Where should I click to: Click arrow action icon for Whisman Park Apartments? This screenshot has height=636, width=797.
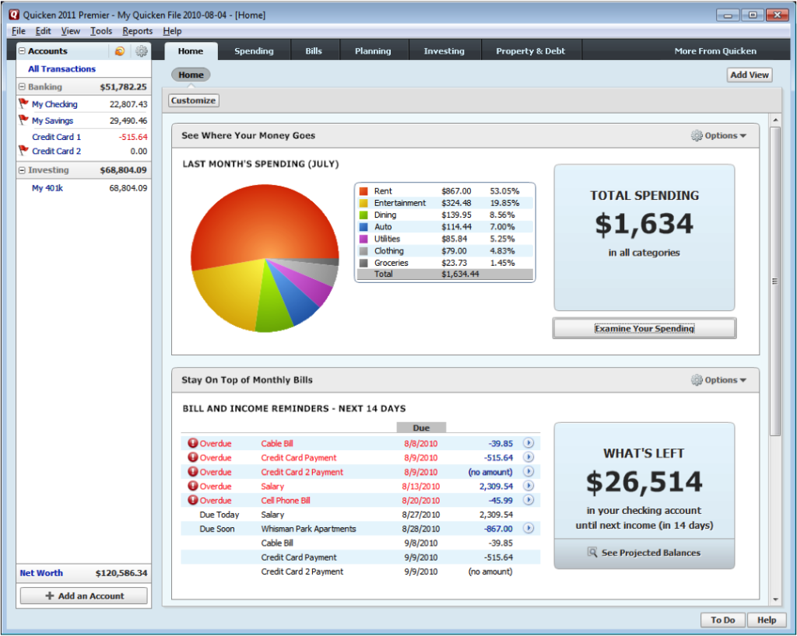pos(528,528)
